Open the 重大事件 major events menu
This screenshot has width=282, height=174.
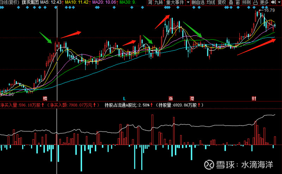point(176,2)
